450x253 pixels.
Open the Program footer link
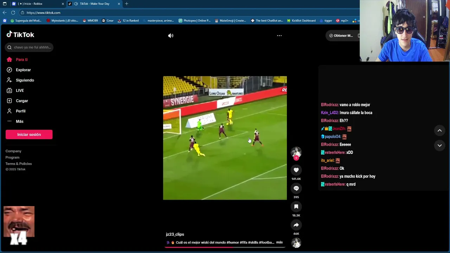click(x=12, y=157)
